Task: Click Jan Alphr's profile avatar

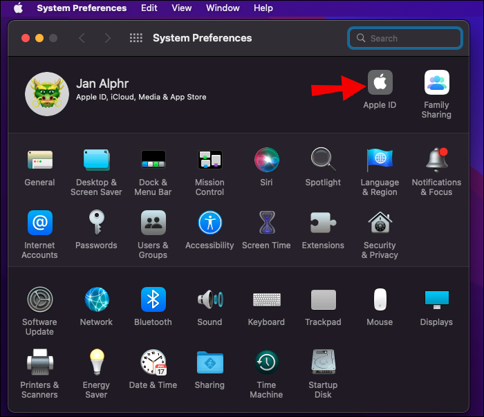Action: point(46,93)
